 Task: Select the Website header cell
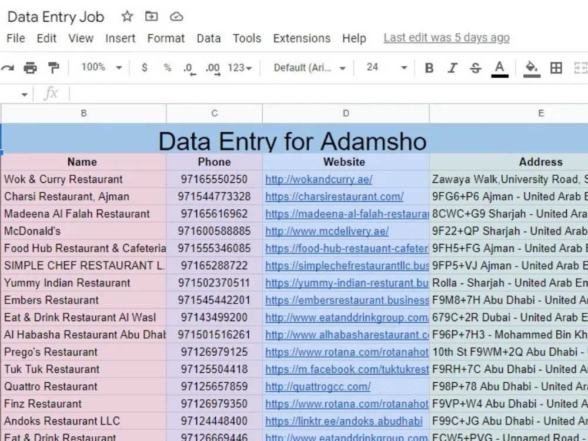coord(346,162)
